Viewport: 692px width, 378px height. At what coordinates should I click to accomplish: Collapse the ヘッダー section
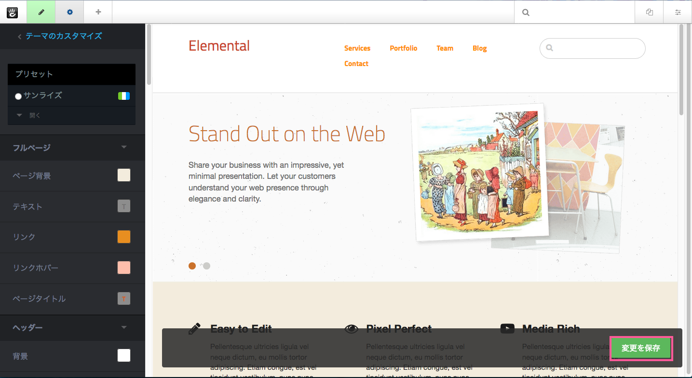click(x=124, y=328)
